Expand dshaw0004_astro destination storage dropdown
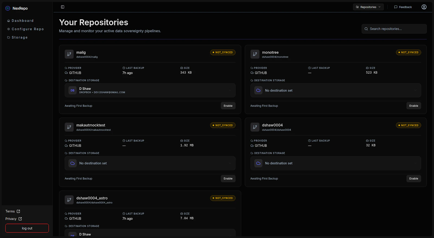The height and width of the screenshot is (238, 434). 150,233
